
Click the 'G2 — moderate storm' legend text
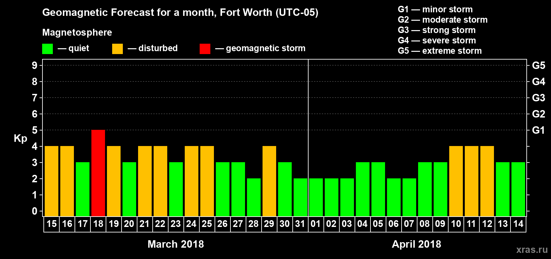[443, 20]
